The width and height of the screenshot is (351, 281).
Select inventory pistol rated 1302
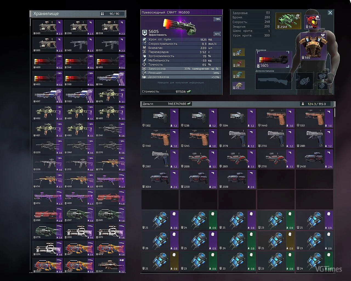(x=160, y=118)
